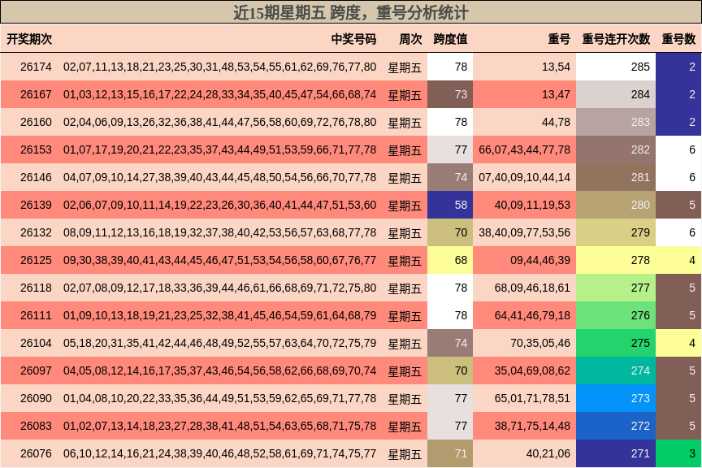Click repeat numbers 64,41,46,79,18

tap(532, 316)
